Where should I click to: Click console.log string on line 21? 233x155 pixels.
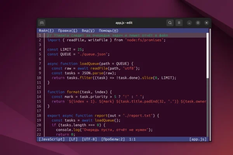click(x=115, y=130)
